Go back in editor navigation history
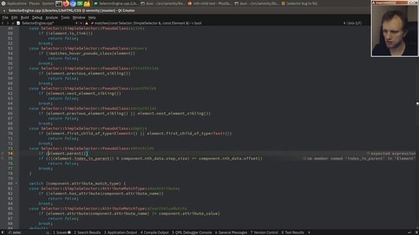Image resolution: width=419 pixels, height=235 pixels. [3, 23]
